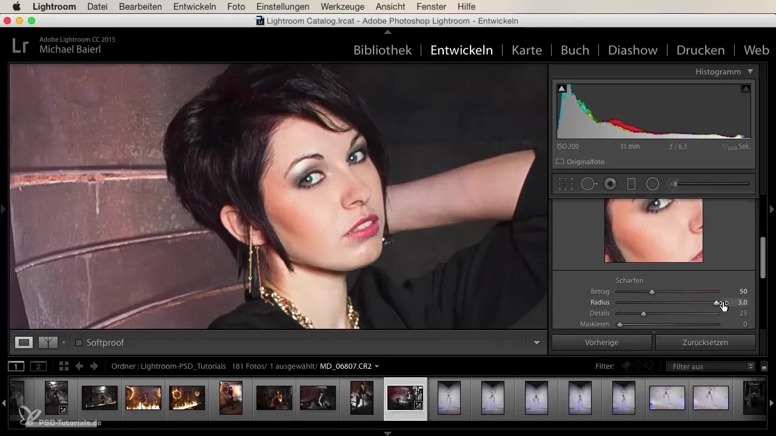
Task: Enable the Softproof checkbox
Action: (x=79, y=343)
